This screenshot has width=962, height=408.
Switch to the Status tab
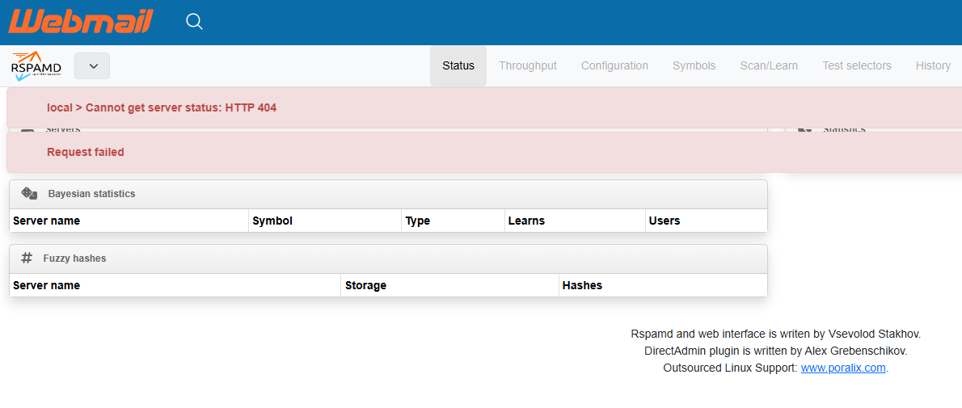(458, 66)
